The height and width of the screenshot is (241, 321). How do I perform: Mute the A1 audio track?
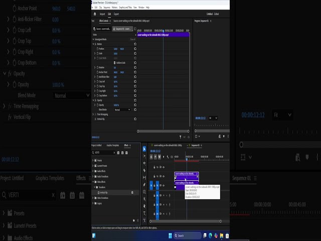pos(164,195)
